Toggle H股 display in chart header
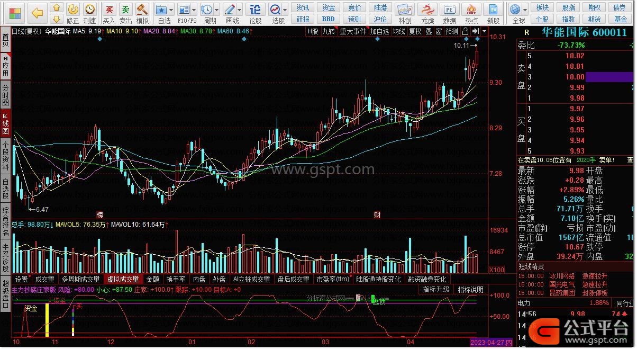This screenshot has width=637, height=349. pyautogui.click(x=313, y=31)
